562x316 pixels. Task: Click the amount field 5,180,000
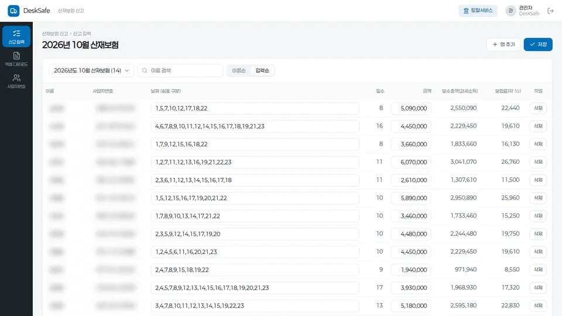411,305
